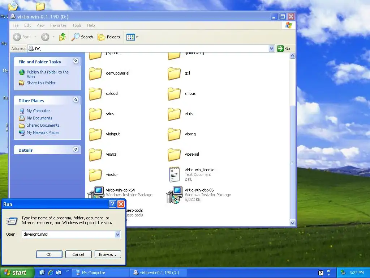Open the Favorites menu
Viewport: 370px width, 278px height.
58,25
